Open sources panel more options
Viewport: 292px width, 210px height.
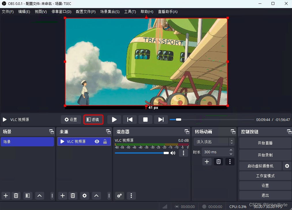pyautogui.click(x=109, y=196)
